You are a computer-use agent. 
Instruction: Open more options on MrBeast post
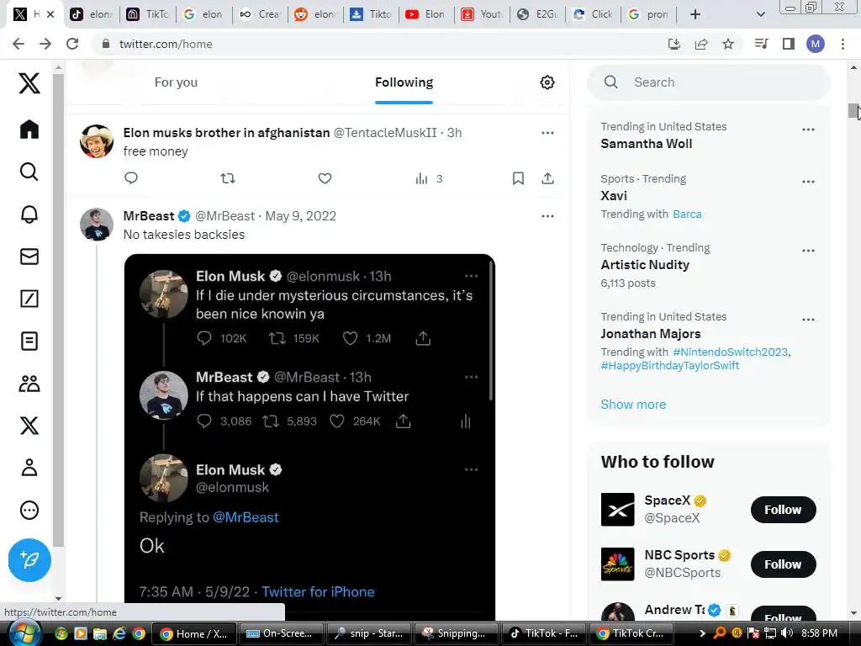tap(547, 216)
